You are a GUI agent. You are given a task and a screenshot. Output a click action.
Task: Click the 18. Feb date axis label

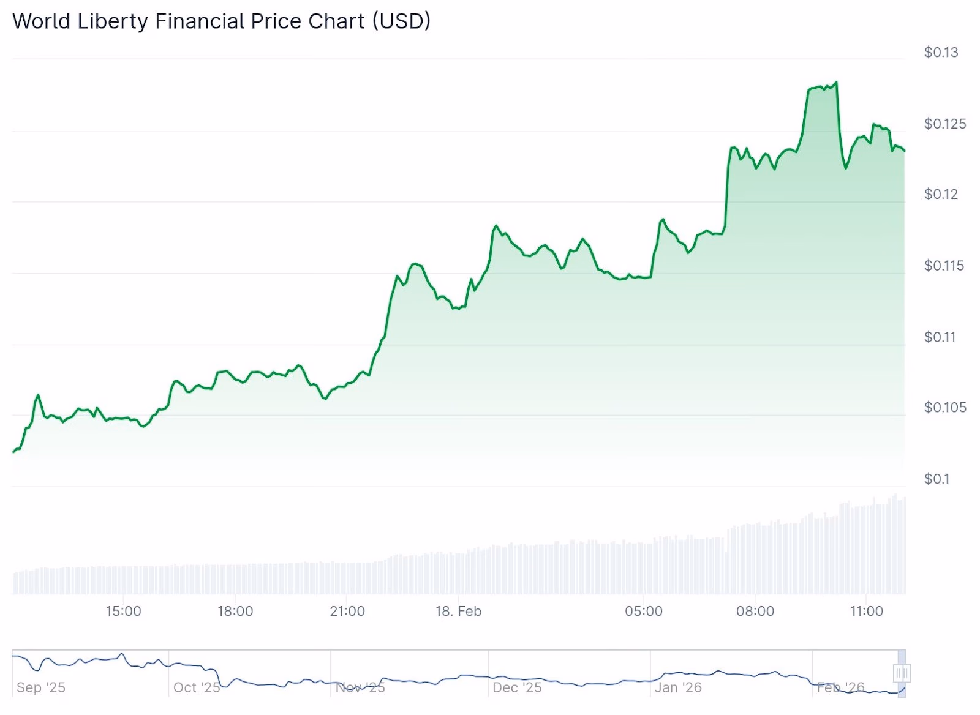(x=458, y=611)
